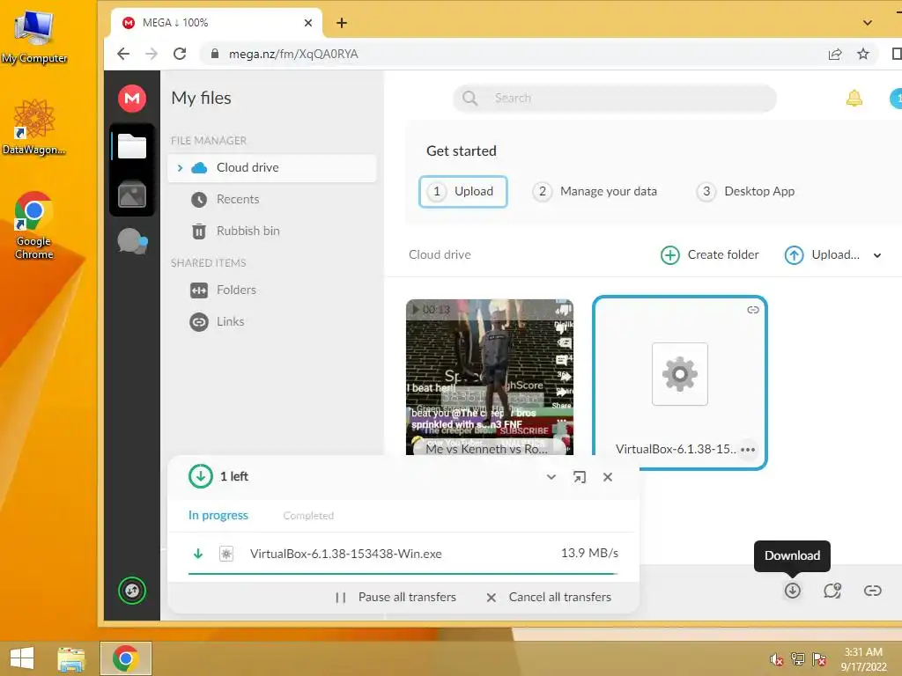
Task: Click the mega.nz address bar URL
Action: point(293,54)
